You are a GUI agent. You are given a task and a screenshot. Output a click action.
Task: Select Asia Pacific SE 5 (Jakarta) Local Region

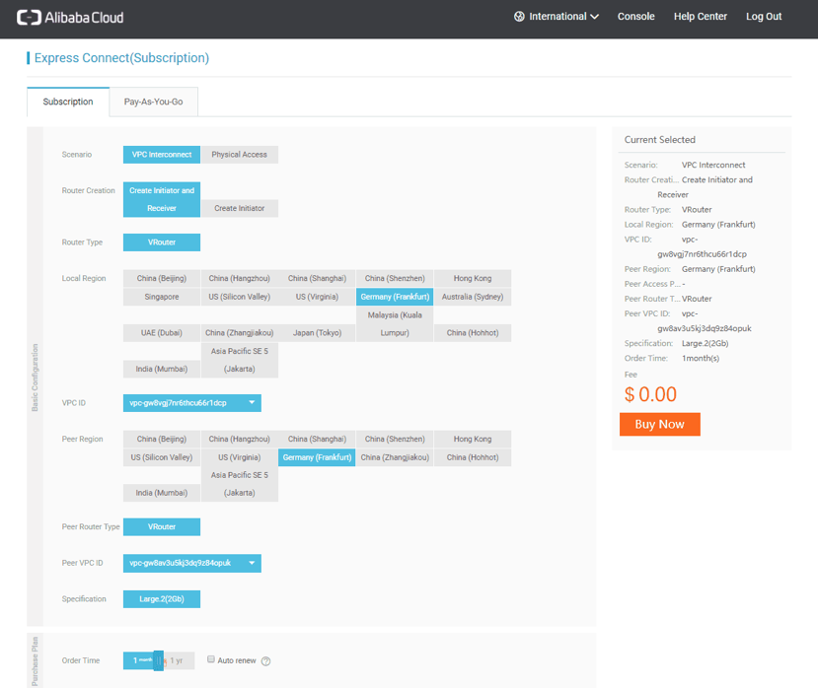240,360
